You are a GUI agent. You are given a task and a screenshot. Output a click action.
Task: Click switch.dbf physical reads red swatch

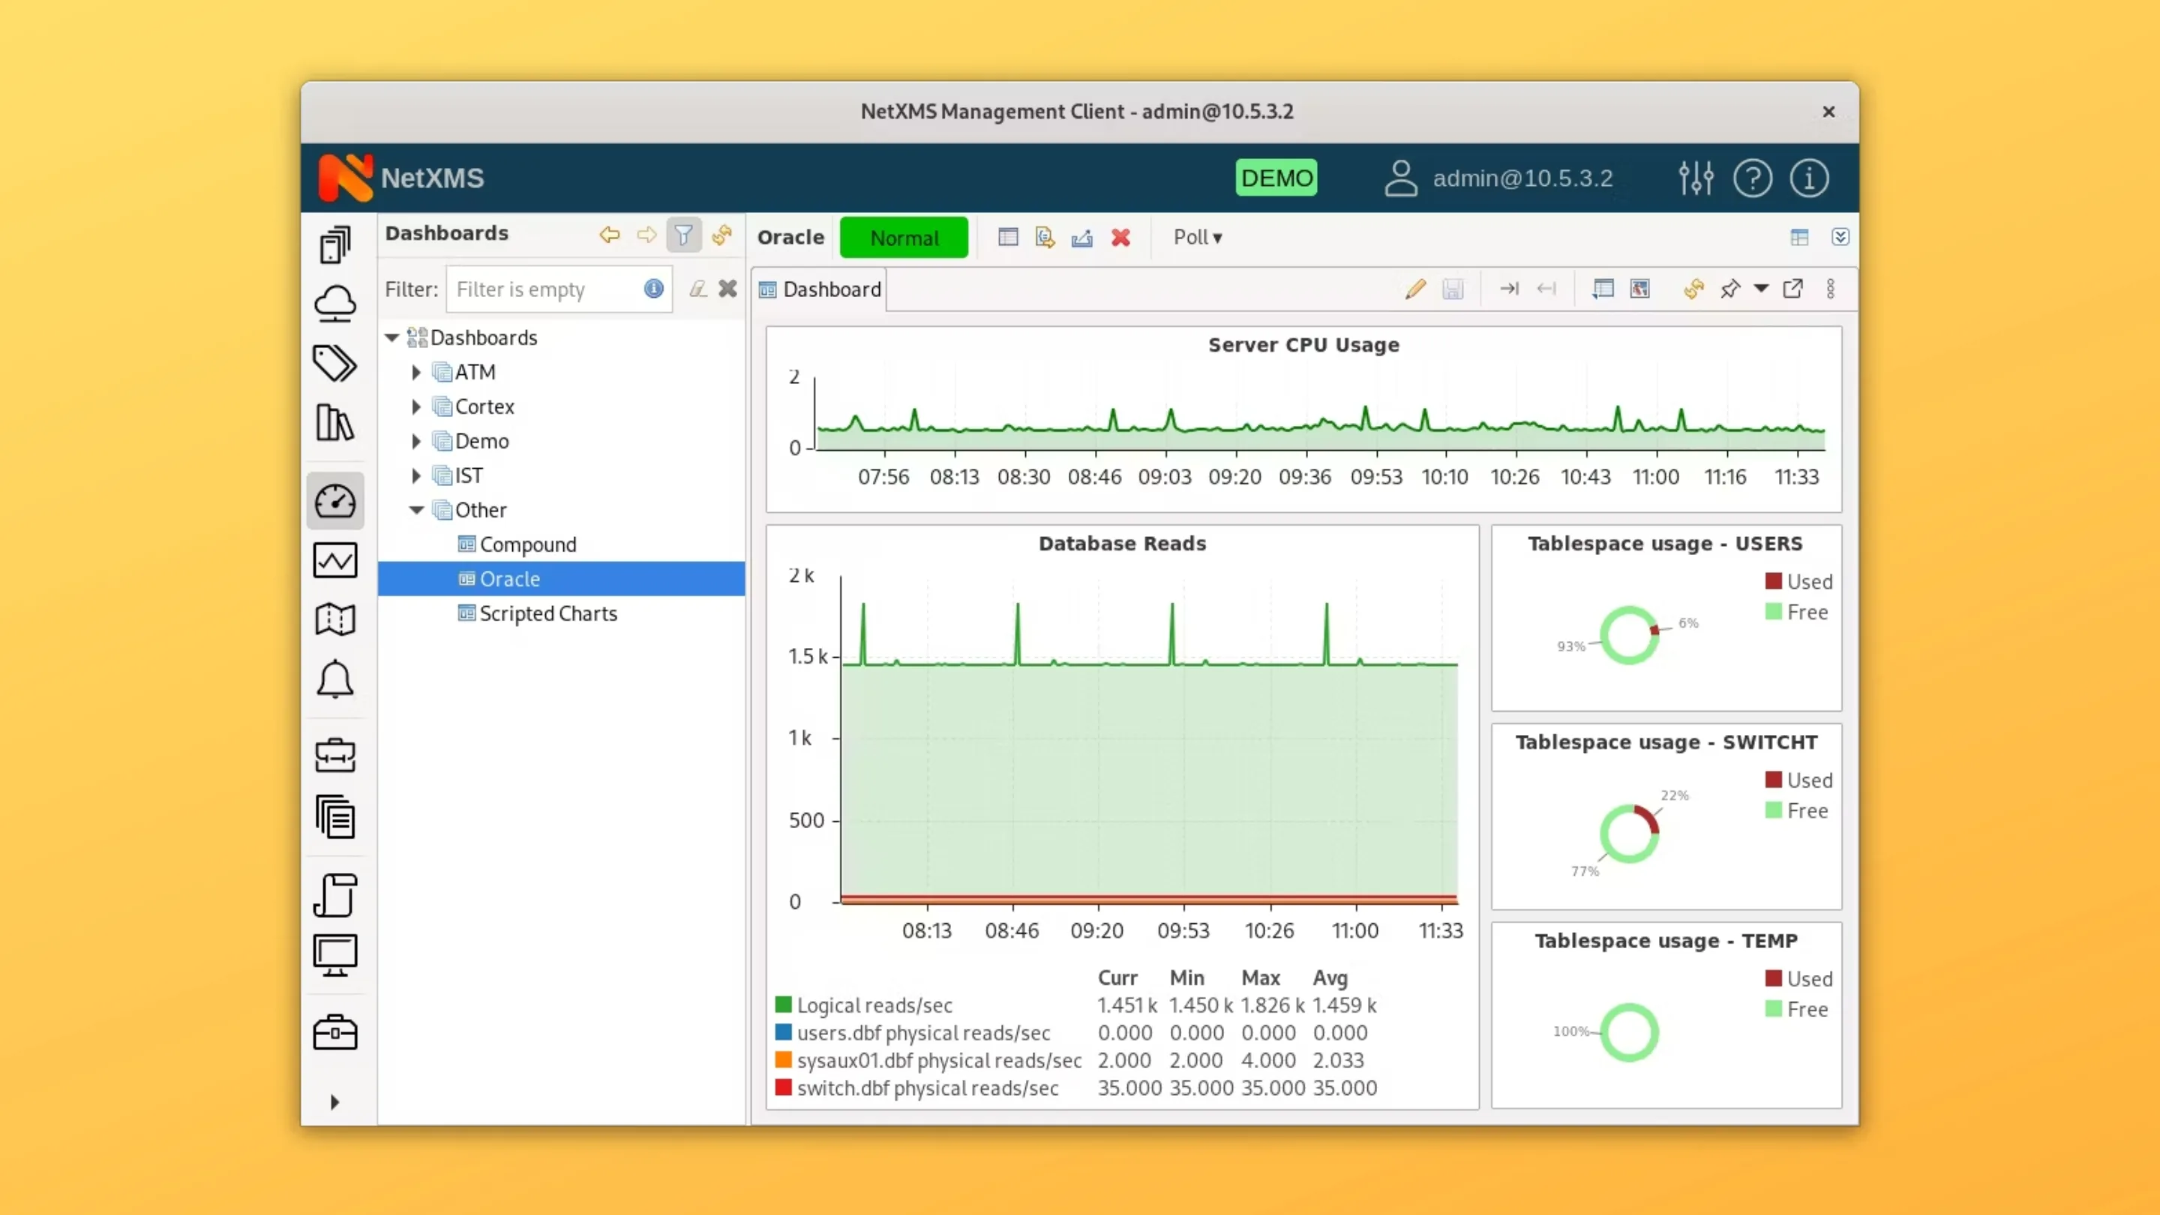tap(784, 1087)
